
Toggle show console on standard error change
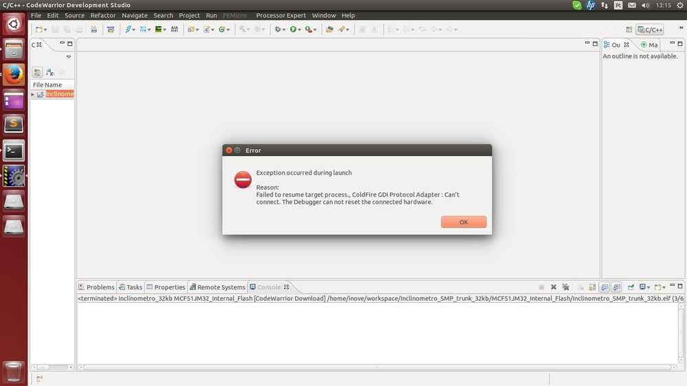pos(617,287)
